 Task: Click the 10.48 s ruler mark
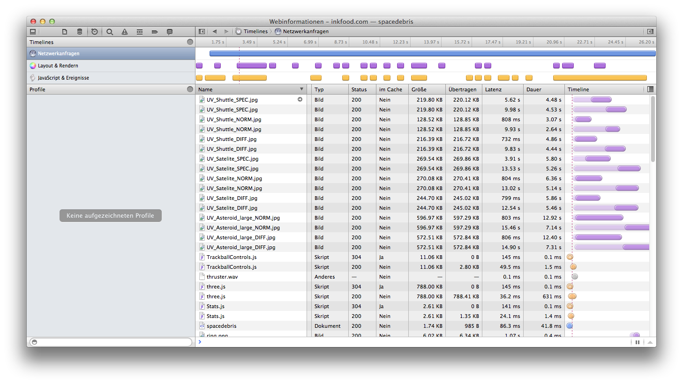(370, 42)
